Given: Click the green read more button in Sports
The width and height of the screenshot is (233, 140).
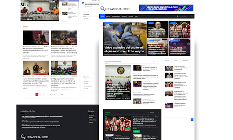Looking at the screenshot, I should pyautogui.click(x=136, y=131).
